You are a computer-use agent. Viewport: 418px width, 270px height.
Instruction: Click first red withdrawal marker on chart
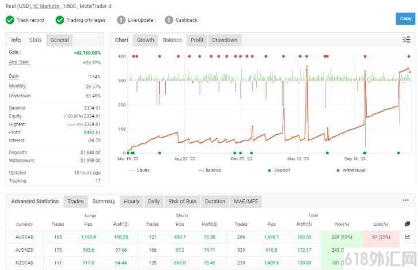coord(134,56)
